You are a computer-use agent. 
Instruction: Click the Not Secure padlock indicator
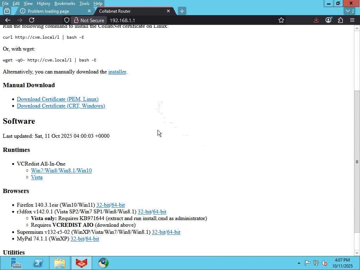(89, 20)
